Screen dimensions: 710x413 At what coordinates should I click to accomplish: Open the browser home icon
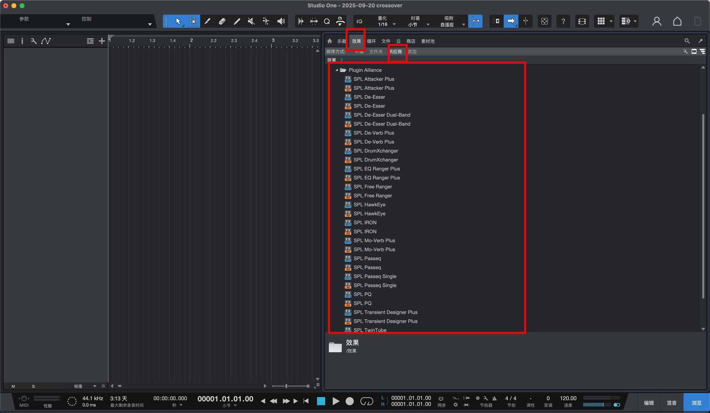point(329,41)
